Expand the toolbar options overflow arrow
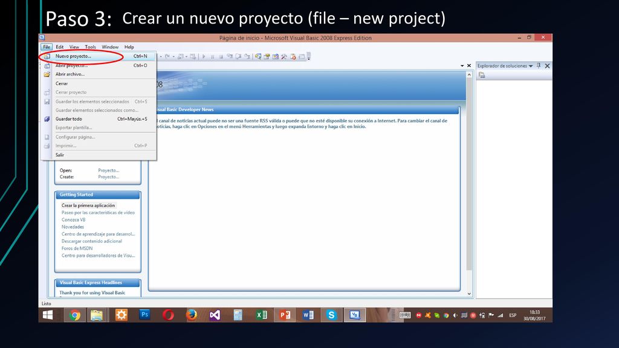This screenshot has width=619, height=348. pyautogui.click(x=309, y=56)
